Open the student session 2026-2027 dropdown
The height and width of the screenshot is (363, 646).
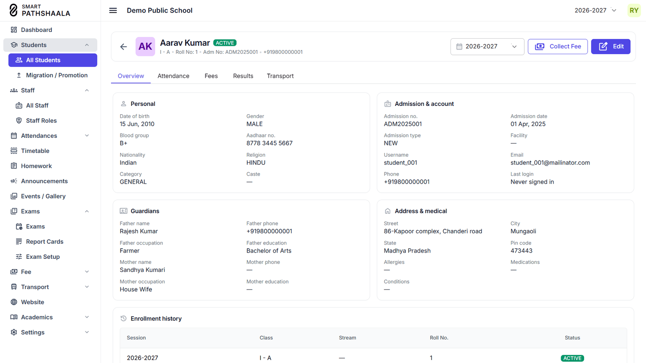[x=487, y=47]
